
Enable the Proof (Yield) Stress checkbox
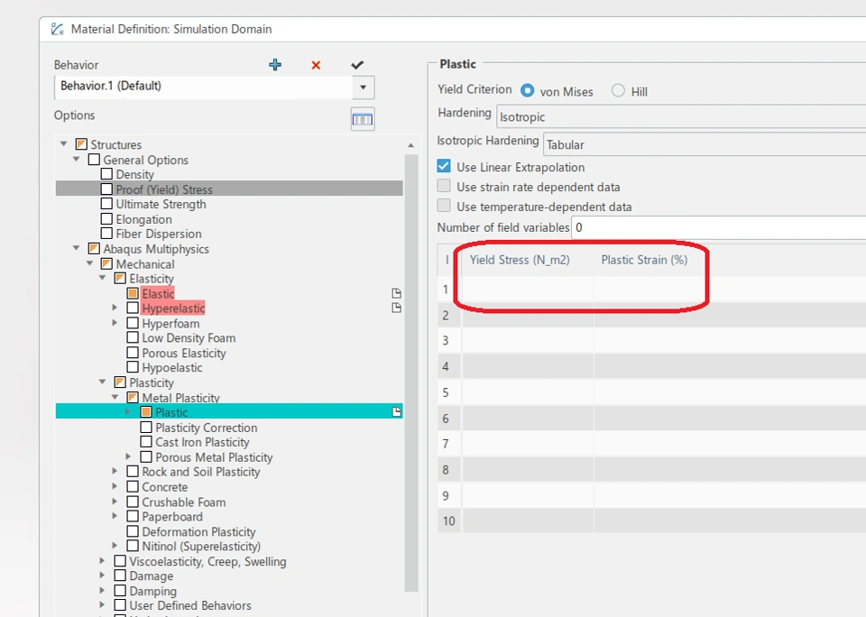tap(106, 189)
